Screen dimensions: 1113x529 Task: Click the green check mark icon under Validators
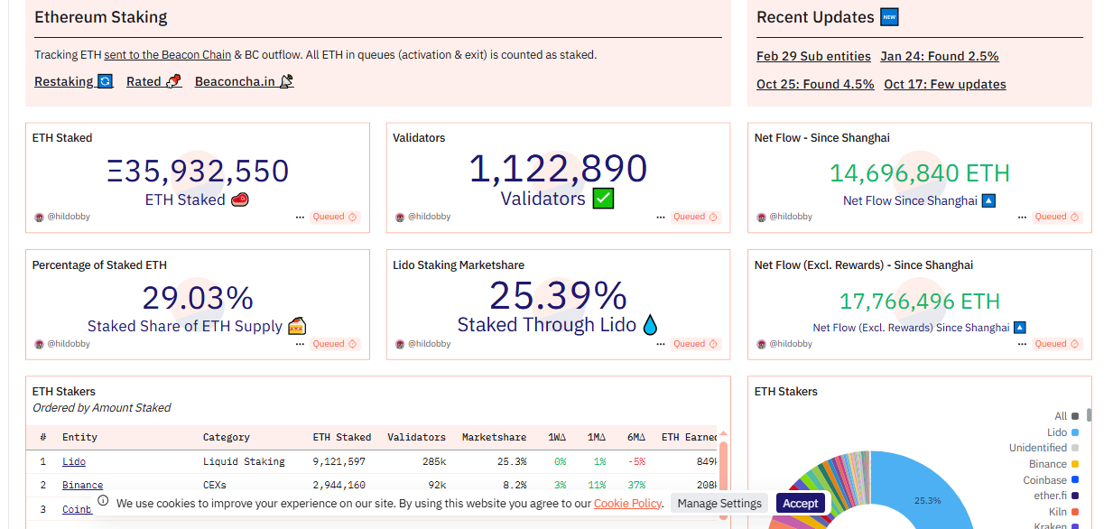click(x=603, y=199)
